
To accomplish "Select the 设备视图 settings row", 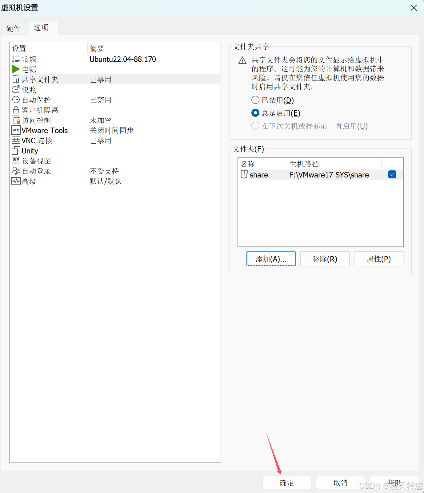I will (x=115, y=161).
